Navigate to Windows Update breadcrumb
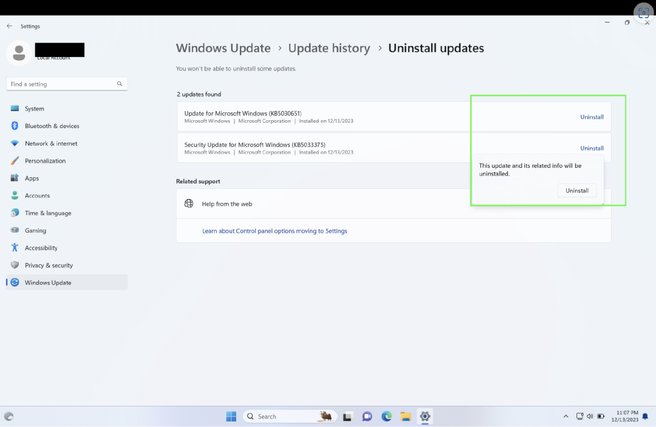Screen dimensions: 656x427 click(223, 48)
